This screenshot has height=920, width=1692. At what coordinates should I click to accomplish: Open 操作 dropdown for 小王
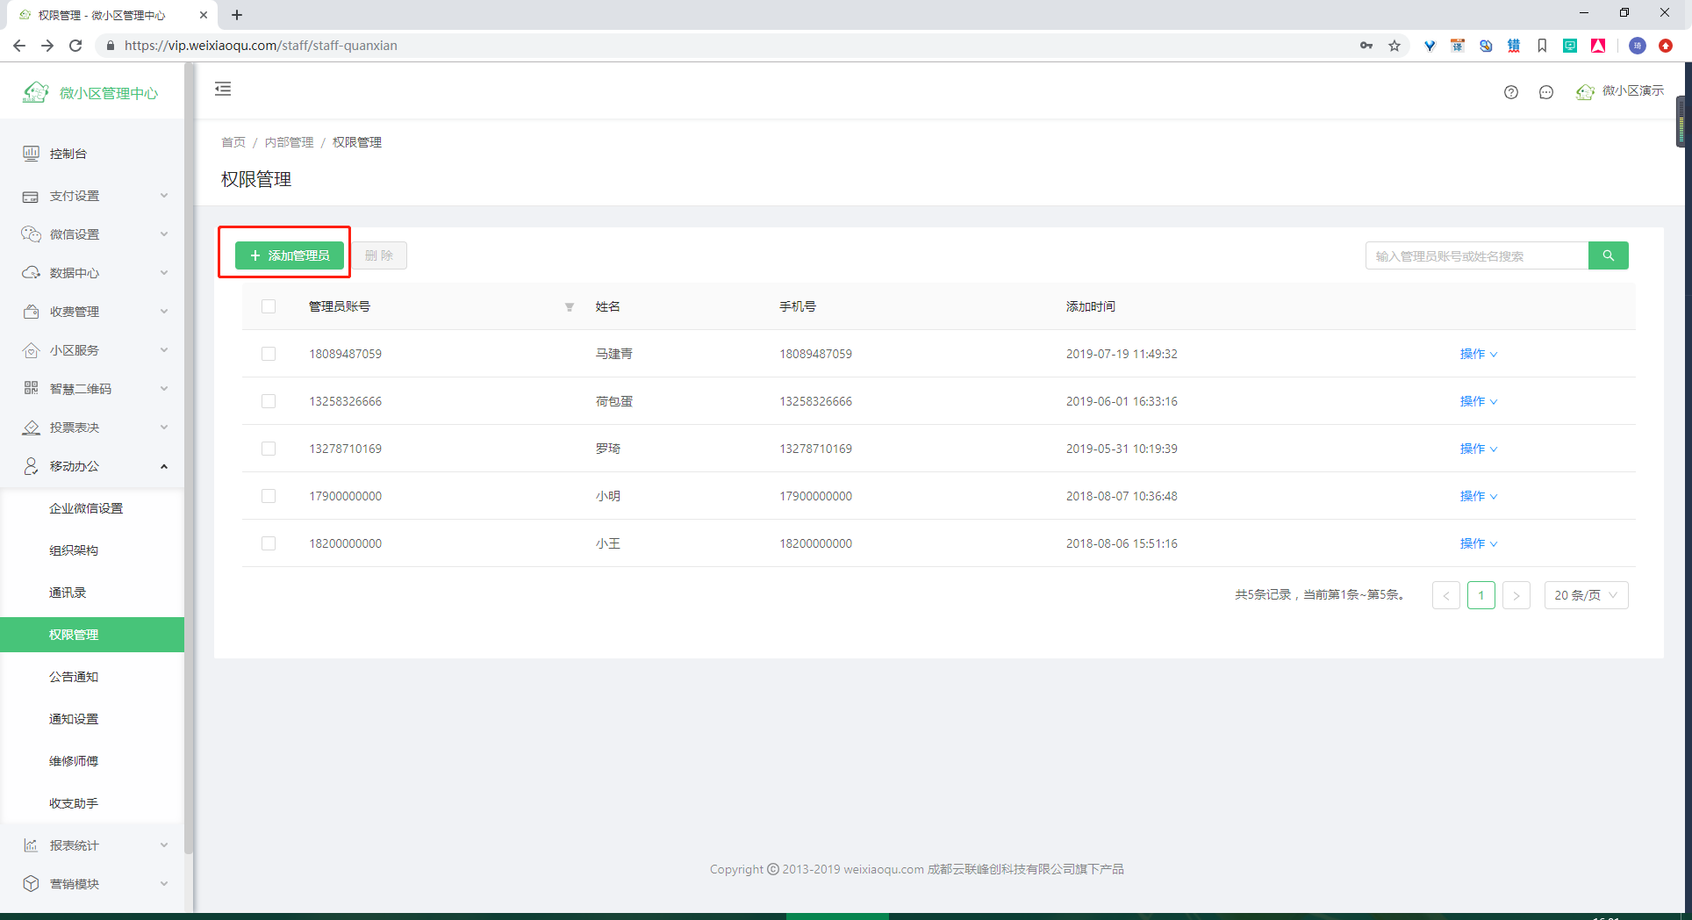[x=1479, y=543]
